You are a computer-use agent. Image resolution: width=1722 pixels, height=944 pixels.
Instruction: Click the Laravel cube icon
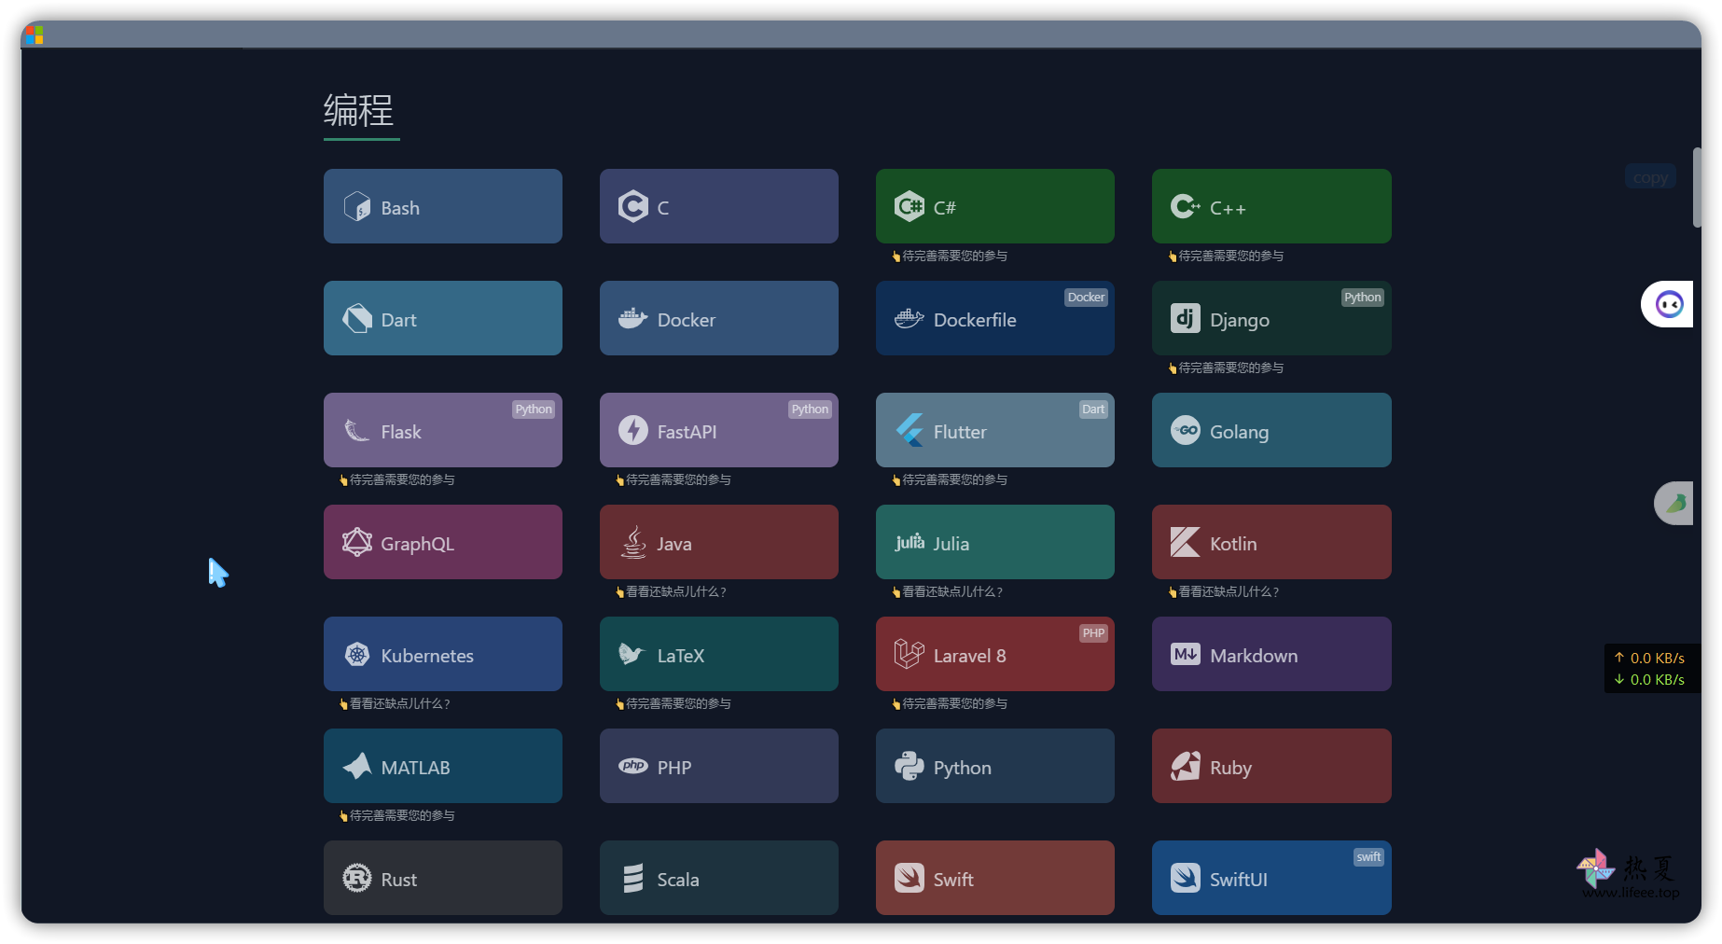(909, 654)
